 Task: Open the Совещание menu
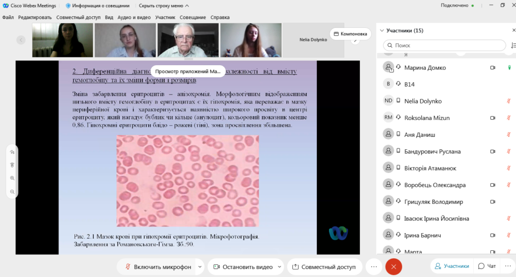click(192, 18)
